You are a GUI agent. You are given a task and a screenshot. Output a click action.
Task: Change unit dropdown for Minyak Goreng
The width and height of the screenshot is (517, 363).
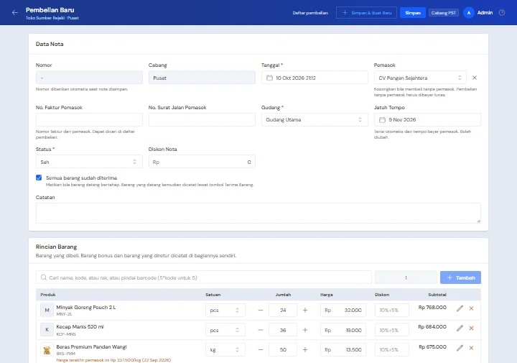point(225,311)
